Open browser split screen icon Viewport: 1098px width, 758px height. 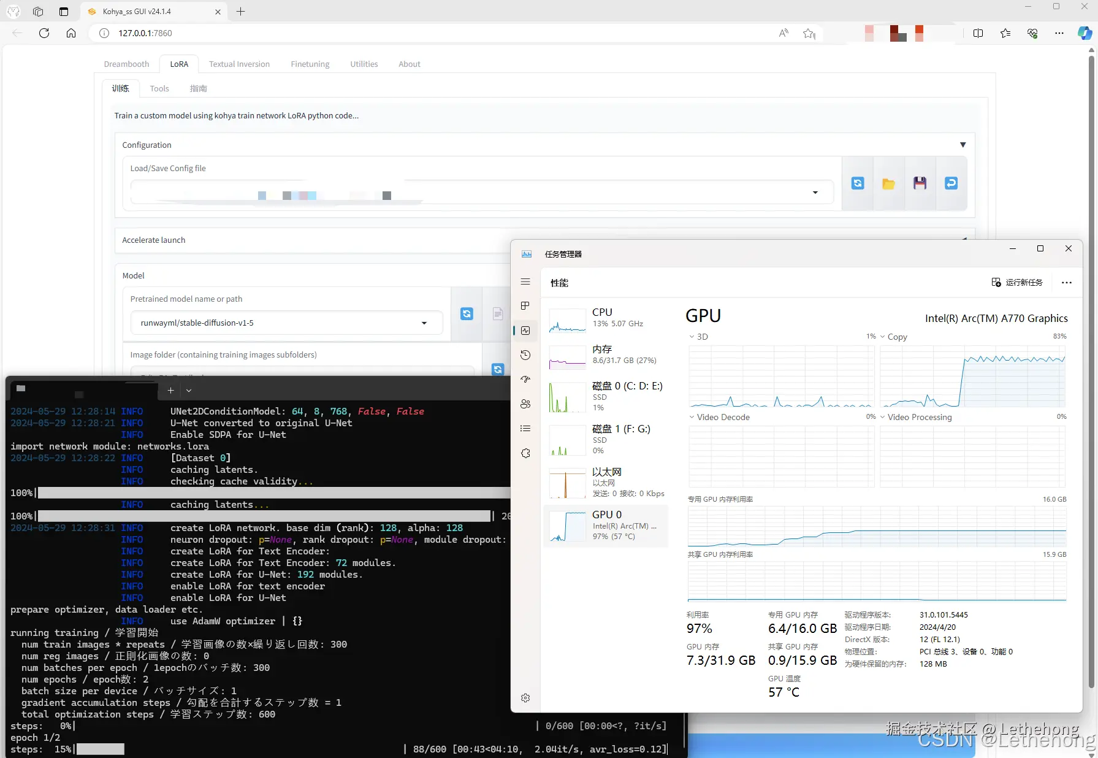coord(978,33)
